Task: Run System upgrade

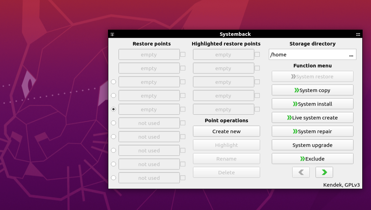Action: click(x=312, y=145)
